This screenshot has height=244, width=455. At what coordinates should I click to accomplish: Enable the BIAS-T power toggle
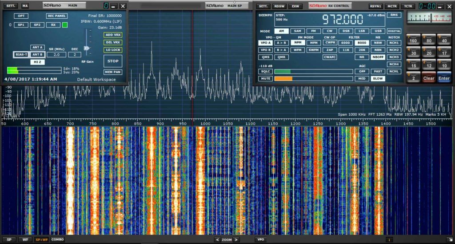coord(21,55)
